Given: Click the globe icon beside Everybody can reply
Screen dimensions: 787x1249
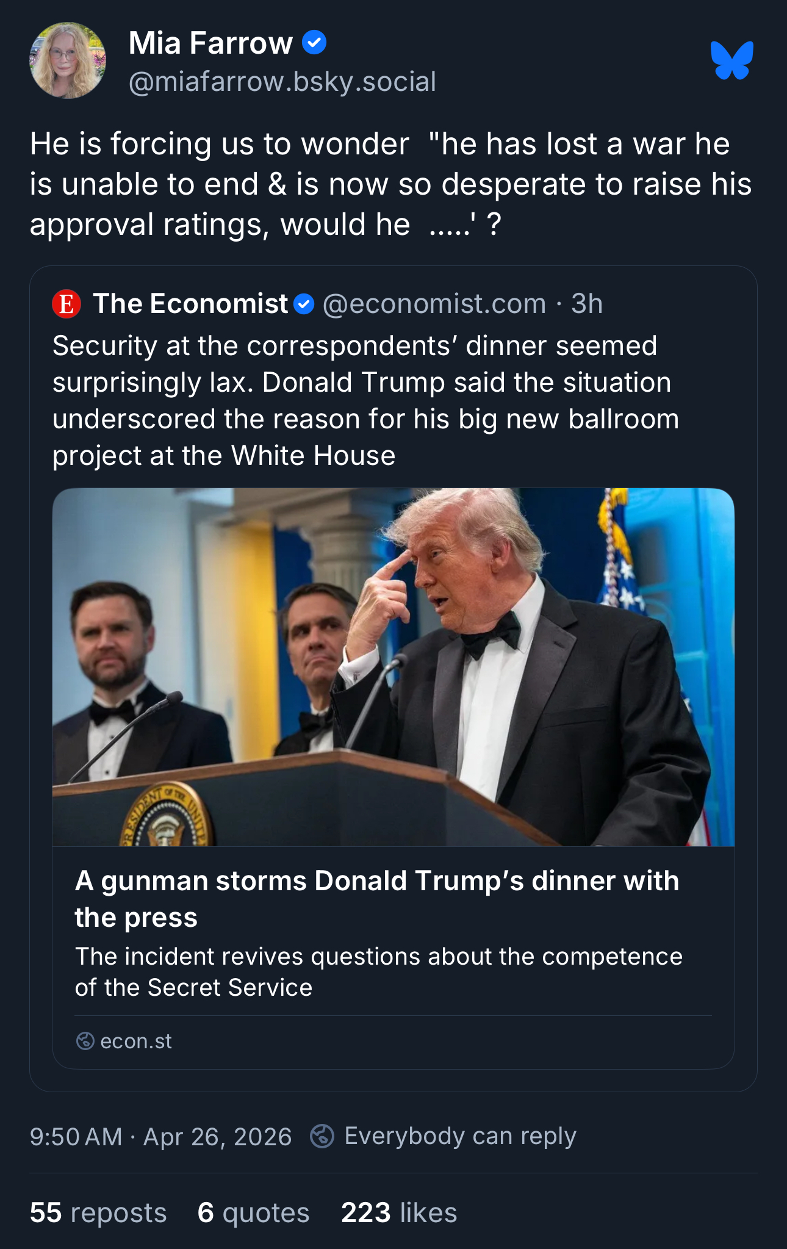Looking at the screenshot, I should [322, 1136].
